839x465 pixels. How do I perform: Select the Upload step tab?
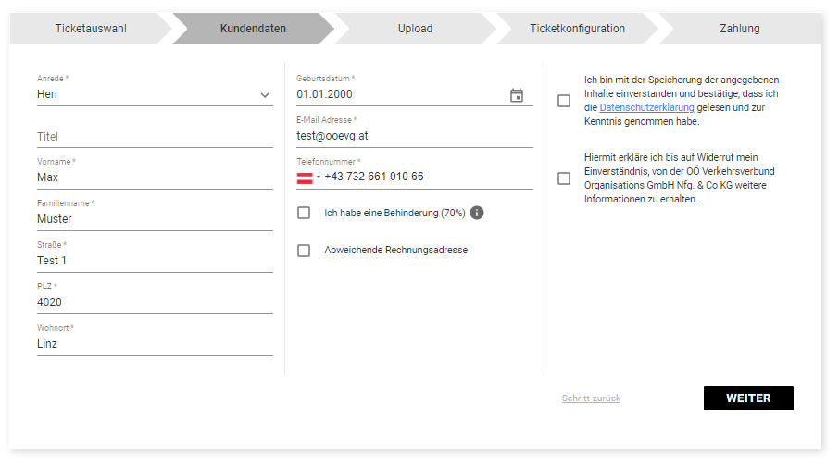tap(415, 29)
